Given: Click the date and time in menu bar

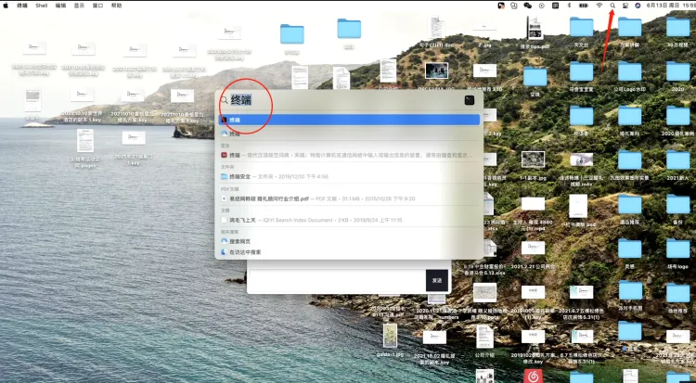Looking at the screenshot, I should click(671, 6).
